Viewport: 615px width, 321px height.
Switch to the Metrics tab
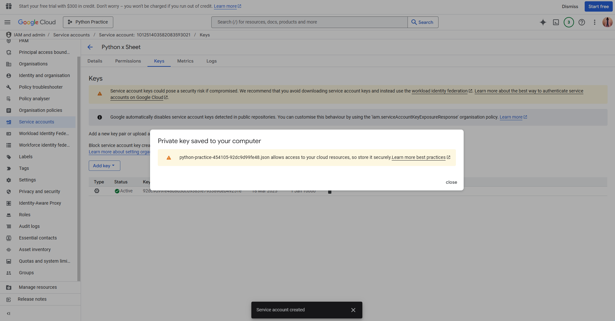(x=185, y=61)
